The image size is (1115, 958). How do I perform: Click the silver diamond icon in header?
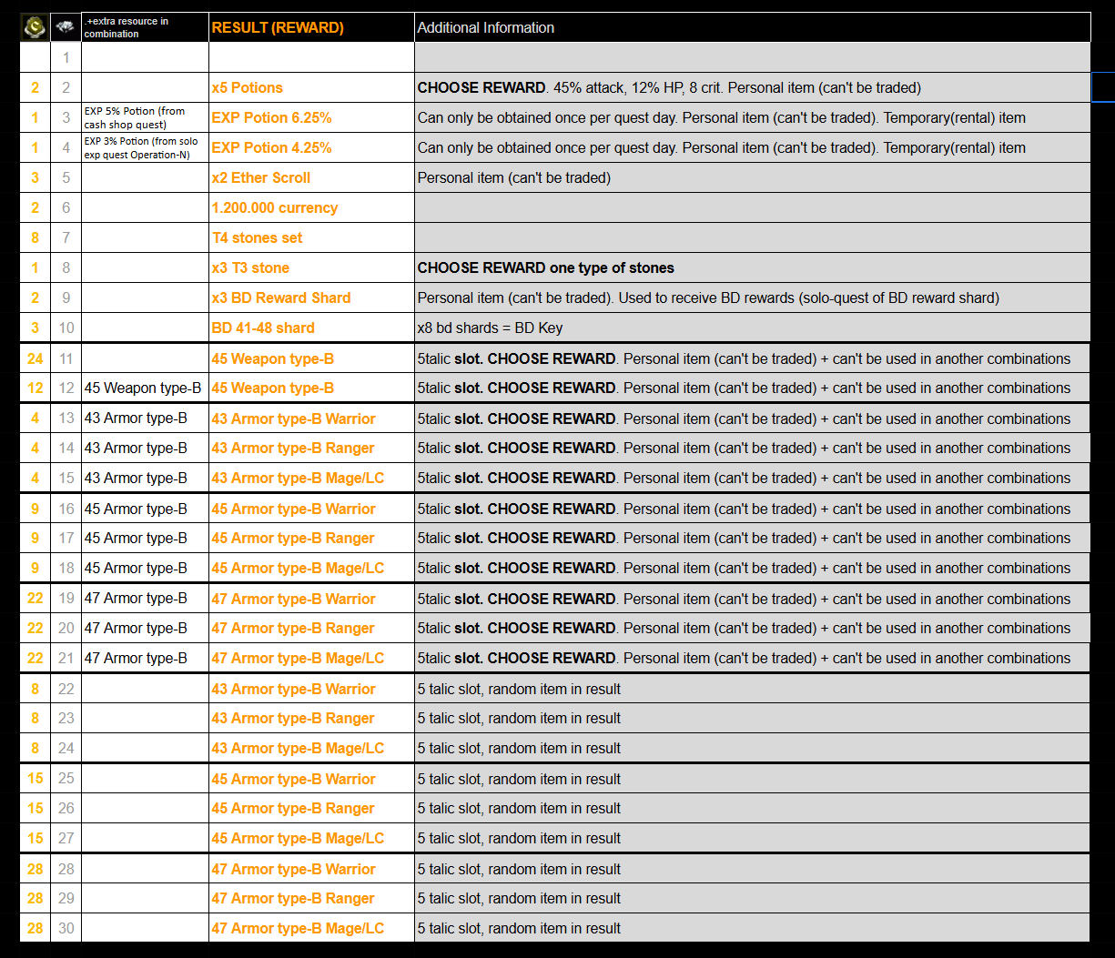tap(66, 27)
